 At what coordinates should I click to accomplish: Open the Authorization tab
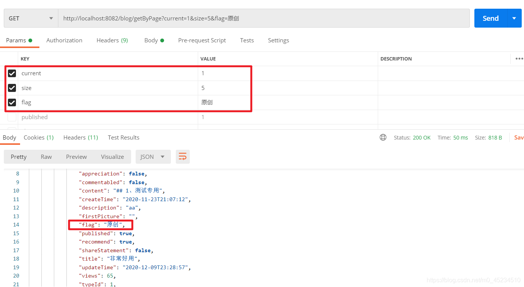pyautogui.click(x=64, y=40)
